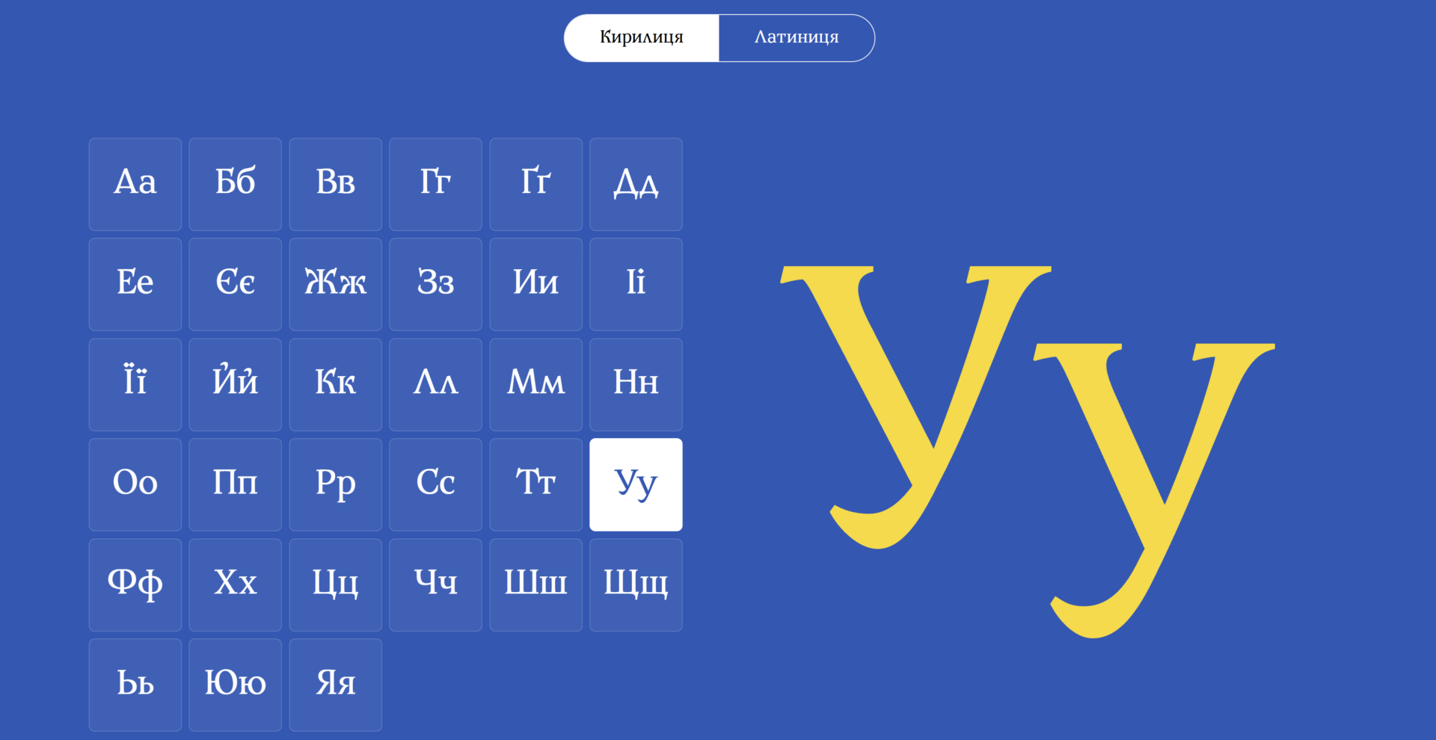Select the Цц letter tile
This screenshot has height=740, width=1436.
pos(336,585)
